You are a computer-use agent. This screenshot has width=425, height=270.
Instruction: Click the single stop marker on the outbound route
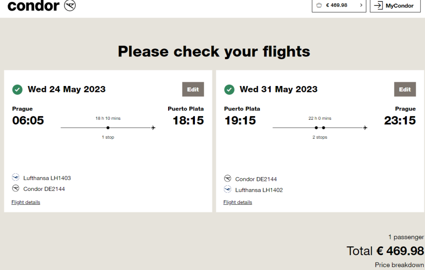click(108, 128)
